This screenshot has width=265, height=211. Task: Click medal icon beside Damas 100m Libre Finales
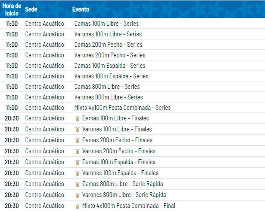click(x=78, y=119)
